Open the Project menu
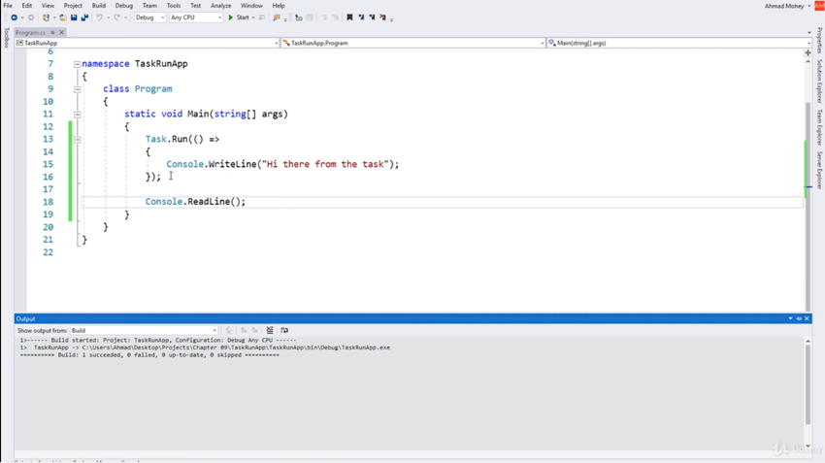 pyautogui.click(x=73, y=5)
